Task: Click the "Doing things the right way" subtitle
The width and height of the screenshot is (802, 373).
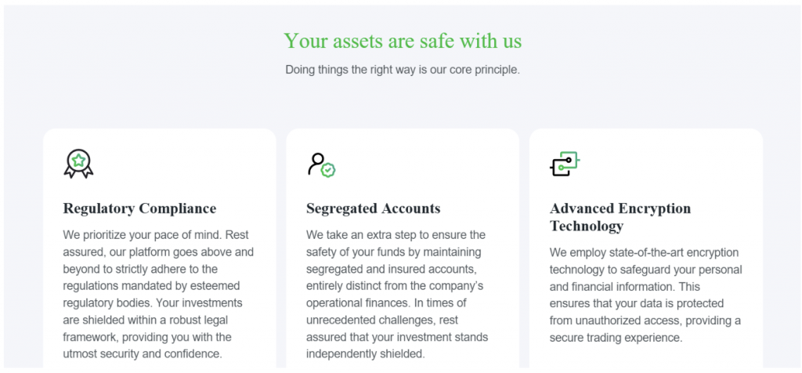Action: (402, 70)
